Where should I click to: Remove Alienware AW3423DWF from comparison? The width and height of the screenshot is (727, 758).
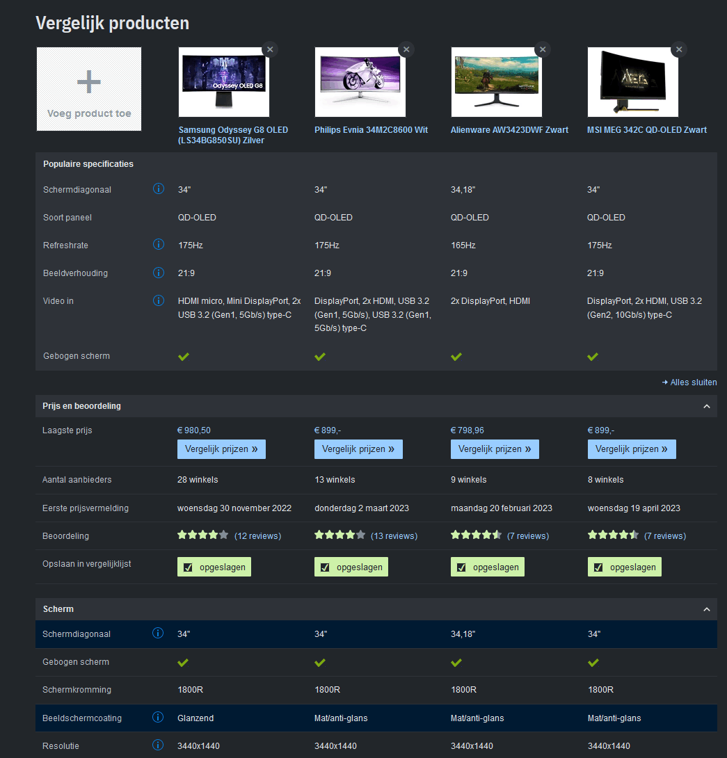(543, 49)
